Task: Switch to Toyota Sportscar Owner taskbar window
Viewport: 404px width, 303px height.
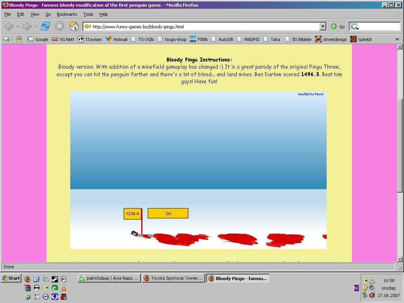Action: coord(173,278)
